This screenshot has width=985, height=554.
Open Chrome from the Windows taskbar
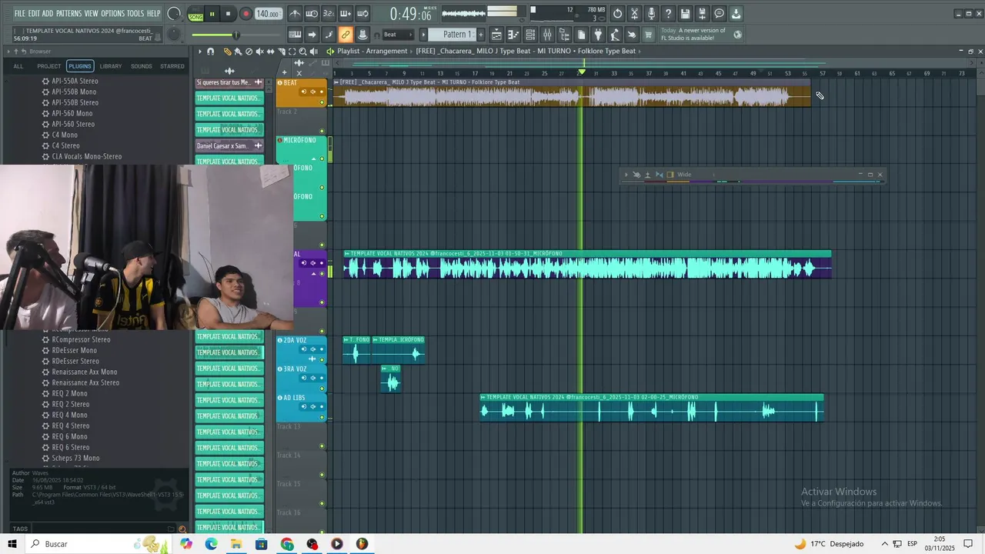click(287, 544)
